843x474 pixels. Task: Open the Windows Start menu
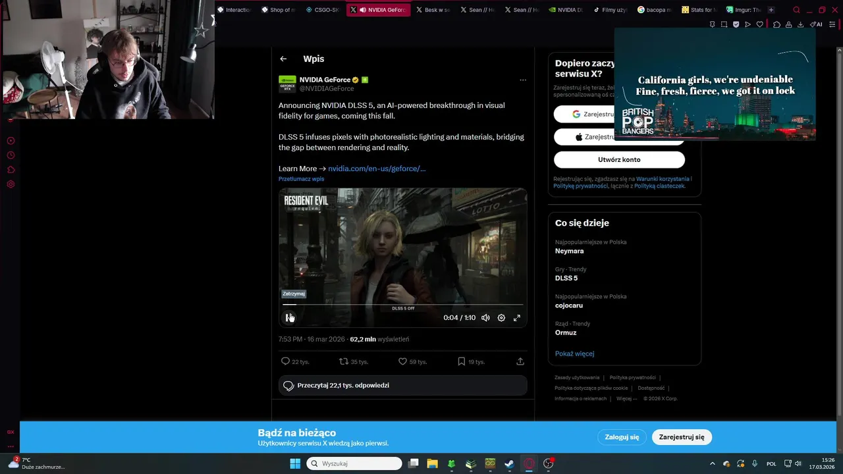tap(295, 463)
